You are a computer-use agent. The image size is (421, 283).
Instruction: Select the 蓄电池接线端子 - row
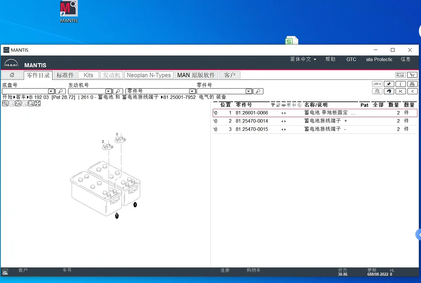click(315, 129)
